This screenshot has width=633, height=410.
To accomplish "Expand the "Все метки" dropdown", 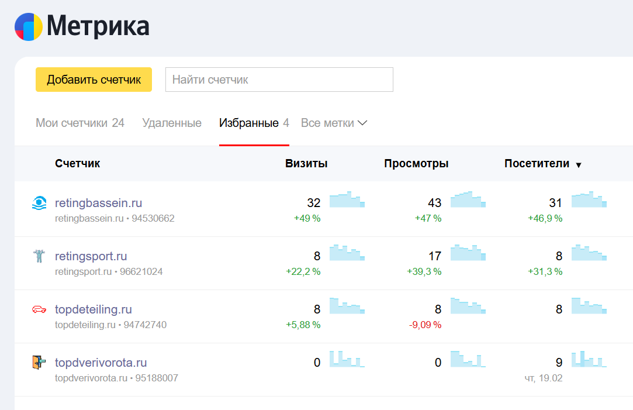I will coord(334,123).
